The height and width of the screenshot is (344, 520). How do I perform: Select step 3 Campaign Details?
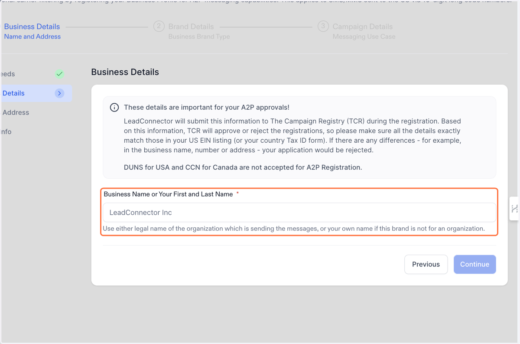(x=356, y=31)
